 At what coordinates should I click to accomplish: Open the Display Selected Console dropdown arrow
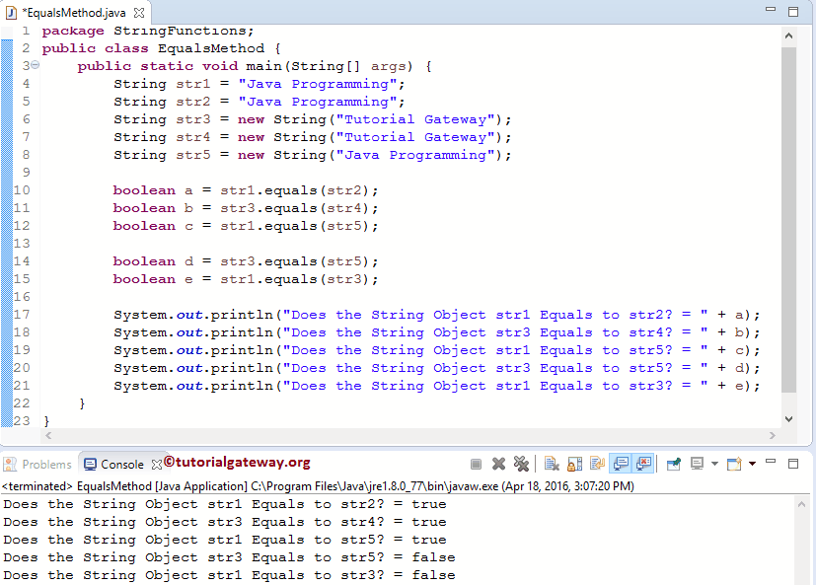coord(714,464)
